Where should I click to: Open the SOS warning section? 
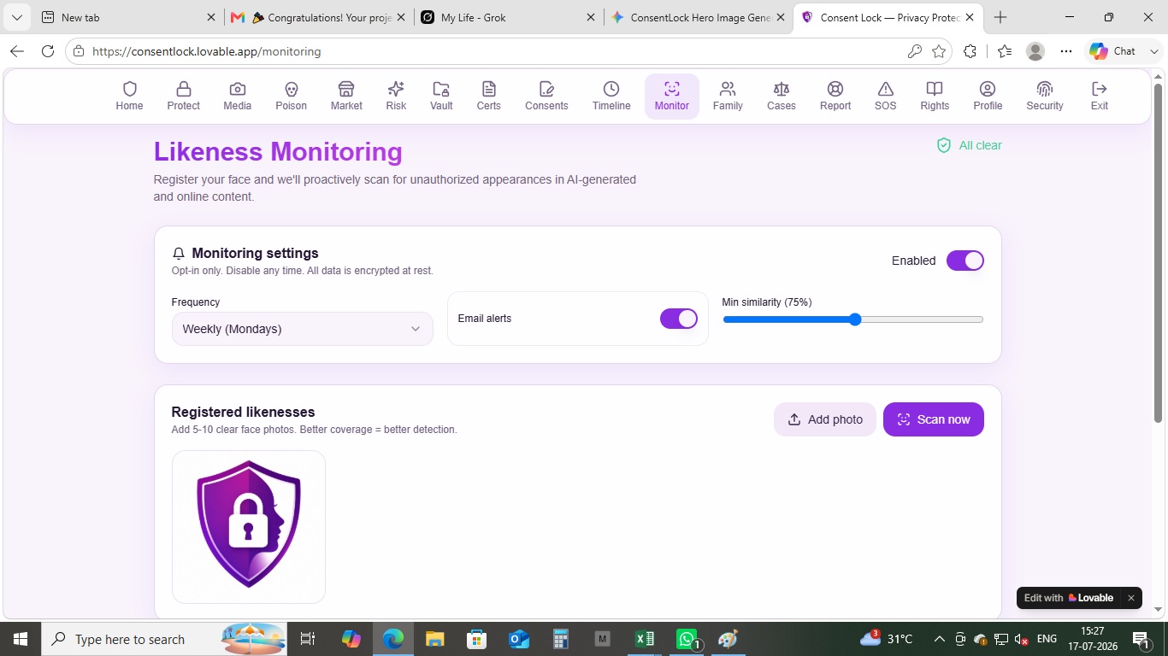885,96
